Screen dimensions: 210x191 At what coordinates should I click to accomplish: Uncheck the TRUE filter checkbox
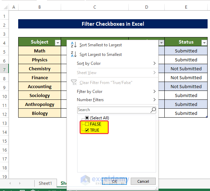click(87, 130)
